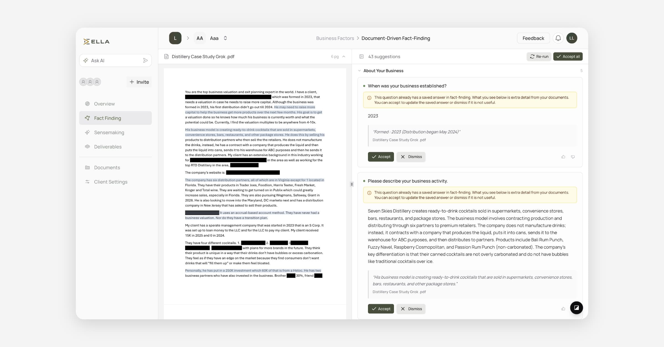
Task: Click the Ask AI input field
Action: click(x=115, y=60)
